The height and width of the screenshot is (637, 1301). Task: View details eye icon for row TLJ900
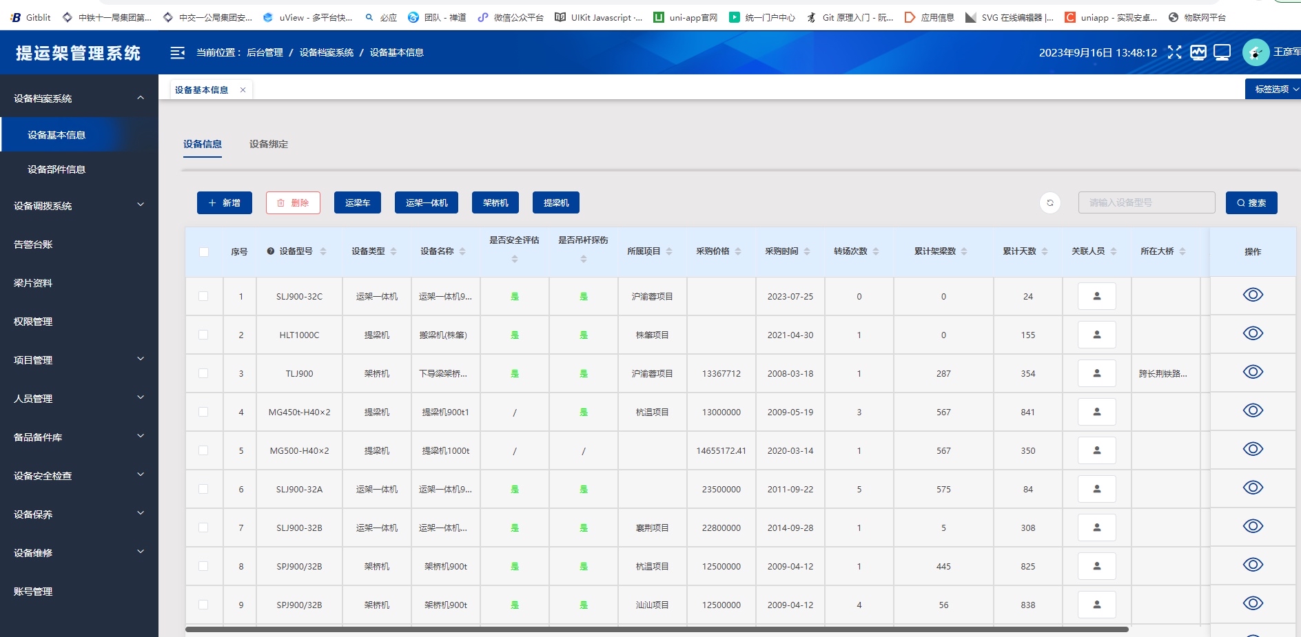coord(1253,372)
